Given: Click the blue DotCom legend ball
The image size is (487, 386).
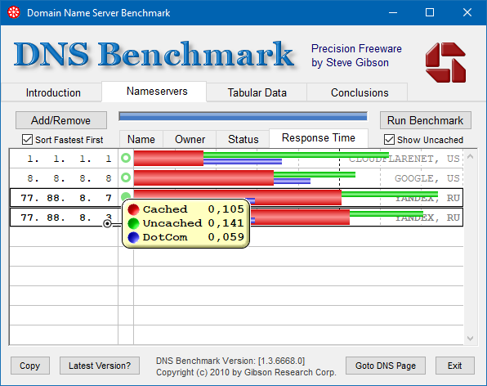Looking at the screenshot, I should tap(133, 237).
